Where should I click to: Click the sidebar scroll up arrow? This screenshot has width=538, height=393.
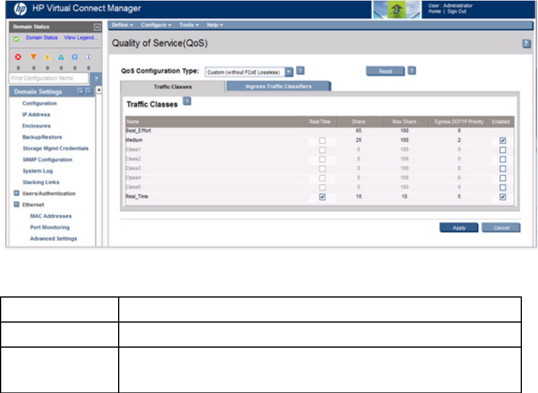pos(99,90)
